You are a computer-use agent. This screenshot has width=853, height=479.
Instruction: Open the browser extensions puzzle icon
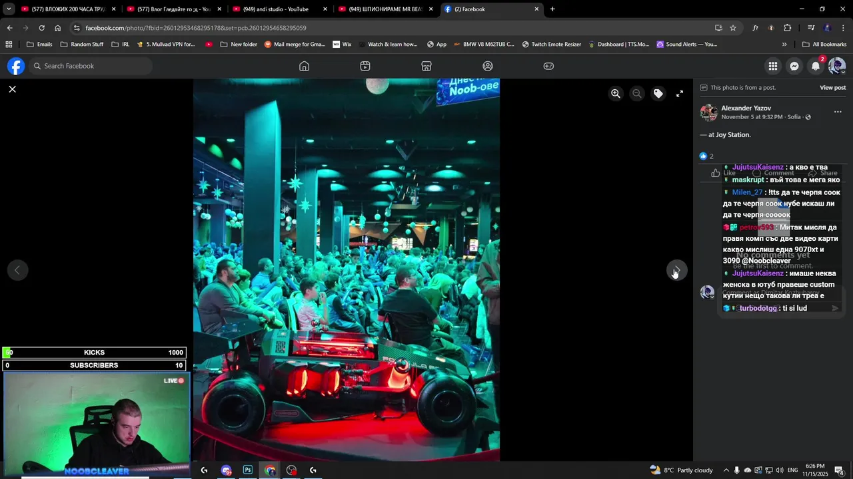tap(787, 28)
